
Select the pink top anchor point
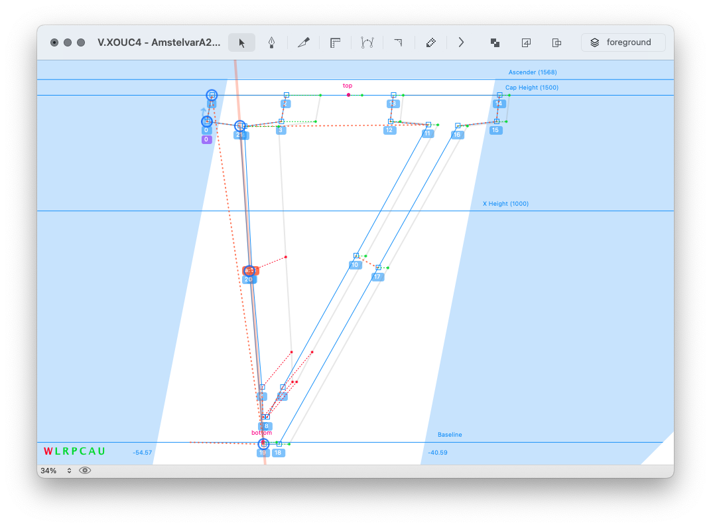(348, 95)
